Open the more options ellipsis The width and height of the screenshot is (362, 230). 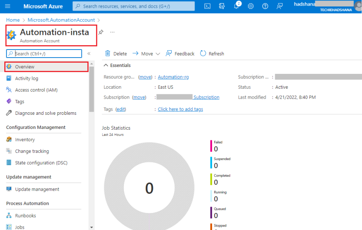pos(112,32)
